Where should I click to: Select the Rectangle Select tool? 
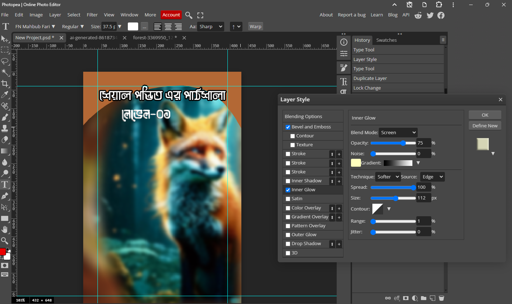pyautogui.click(x=5, y=50)
